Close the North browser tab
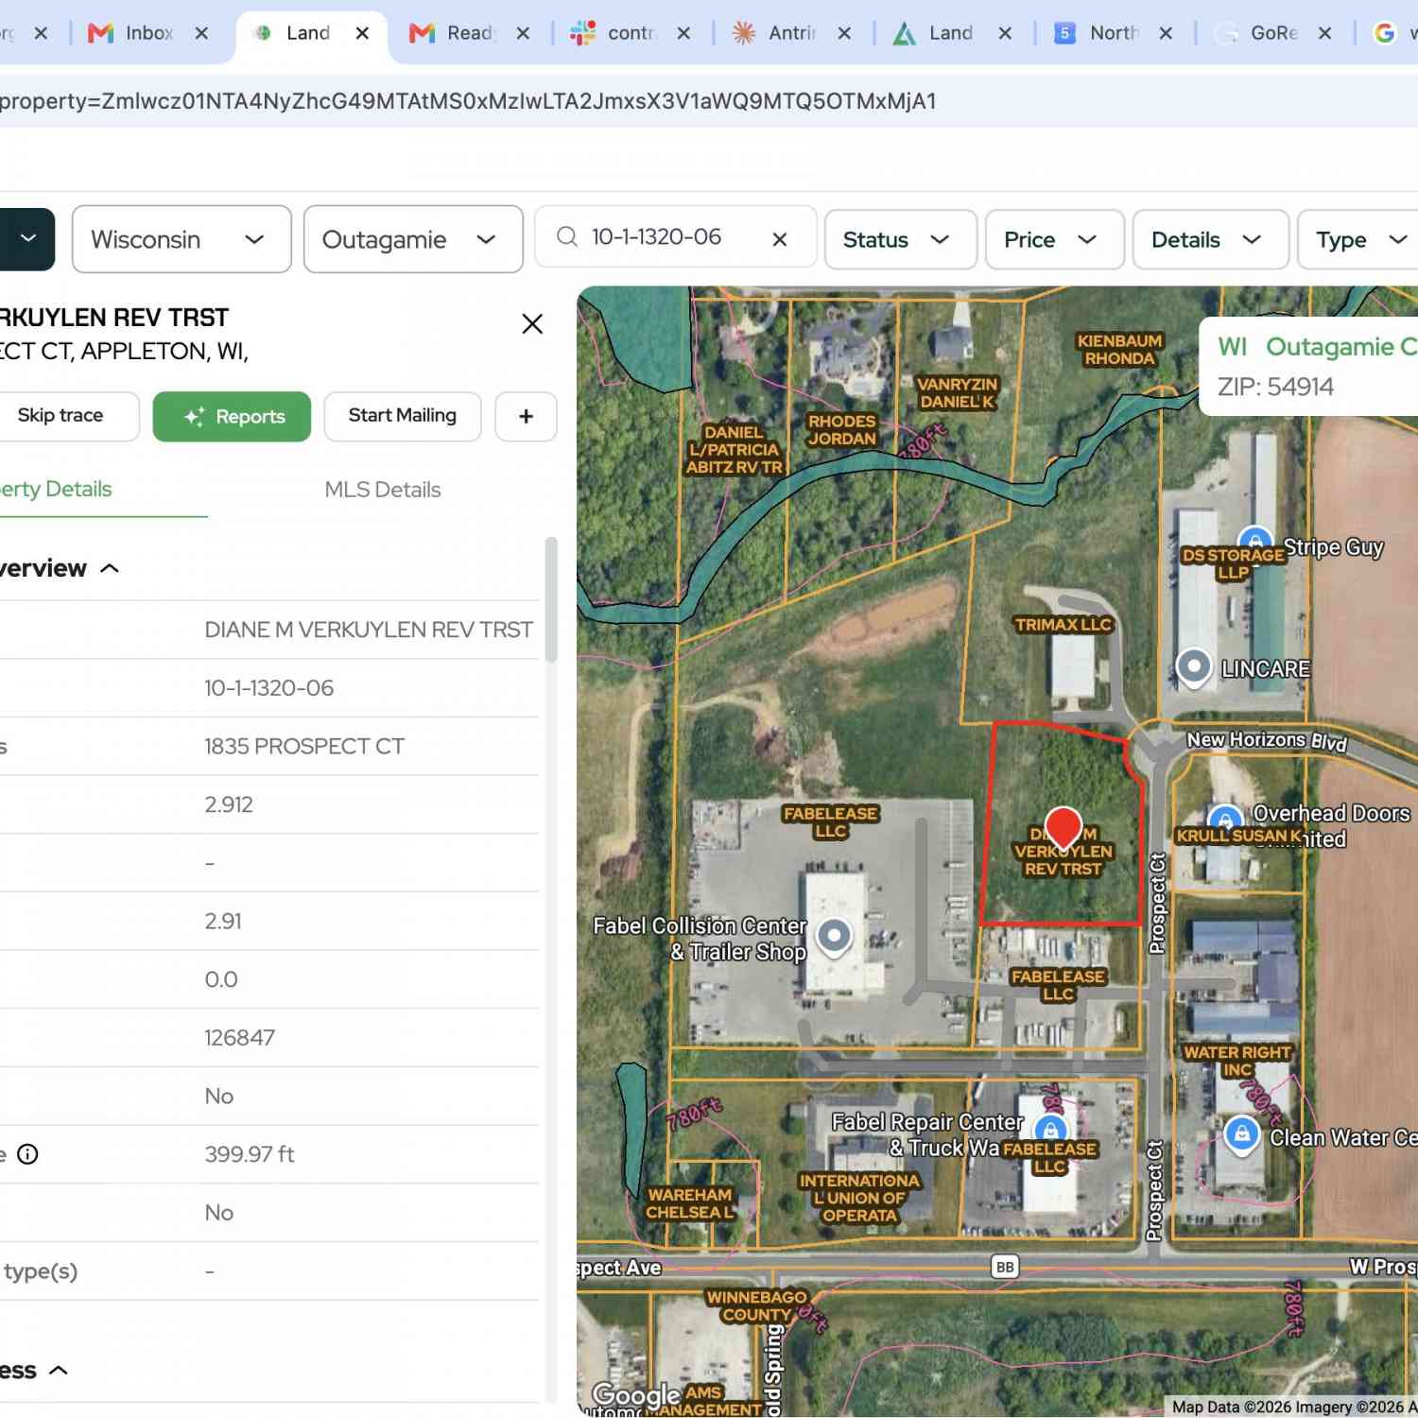 pos(1166,33)
